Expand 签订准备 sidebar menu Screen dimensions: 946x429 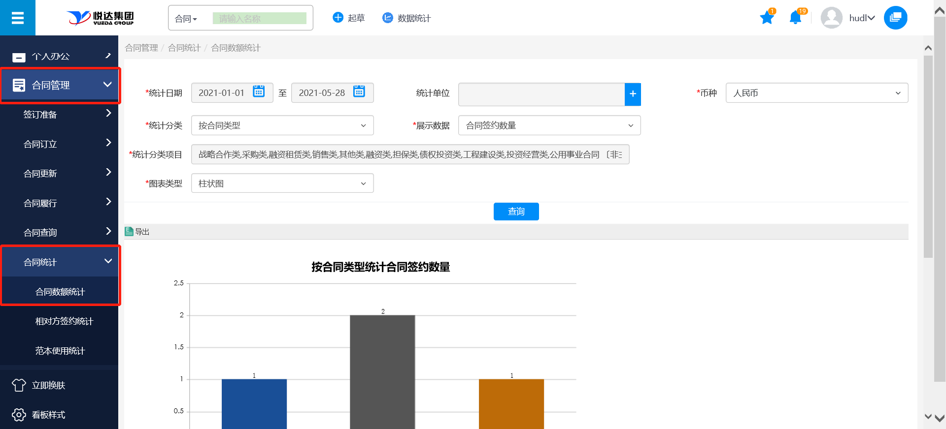(59, 115)
